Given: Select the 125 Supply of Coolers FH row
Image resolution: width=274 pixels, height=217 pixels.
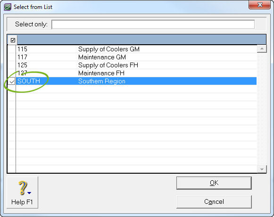Looking at the screenshot, I should pos(136,65).
